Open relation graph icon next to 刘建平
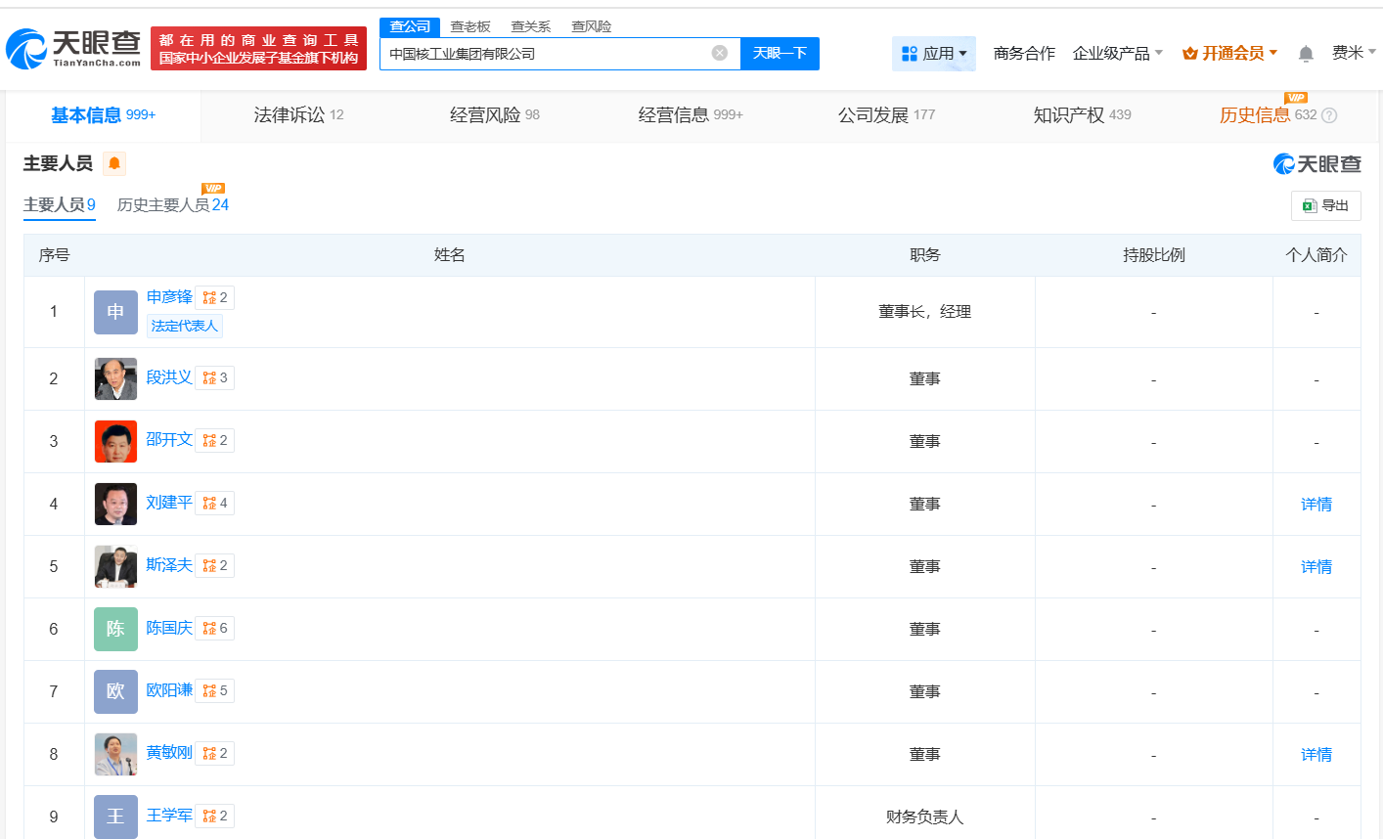Screen dimensions: 1383x839 click(210, 504)
